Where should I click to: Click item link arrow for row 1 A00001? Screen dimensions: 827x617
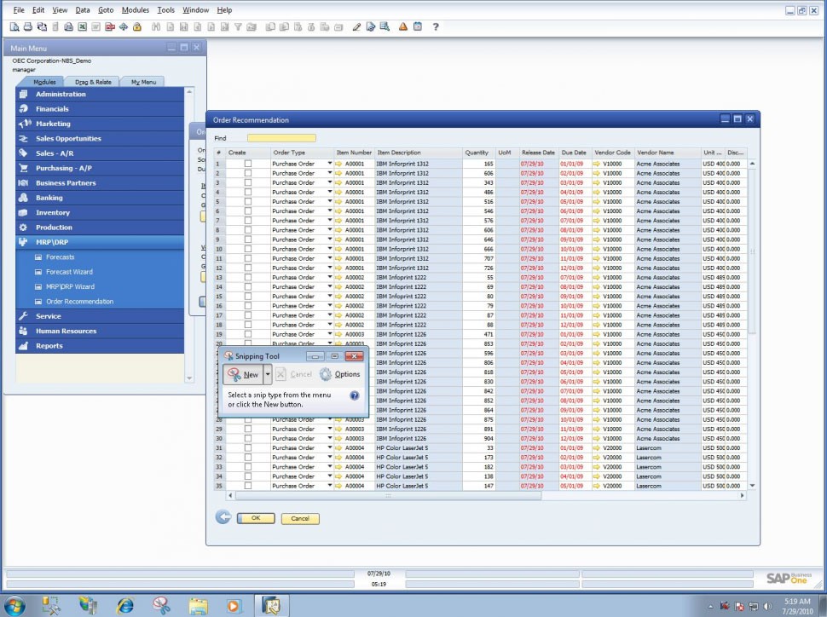coord(338,164)
